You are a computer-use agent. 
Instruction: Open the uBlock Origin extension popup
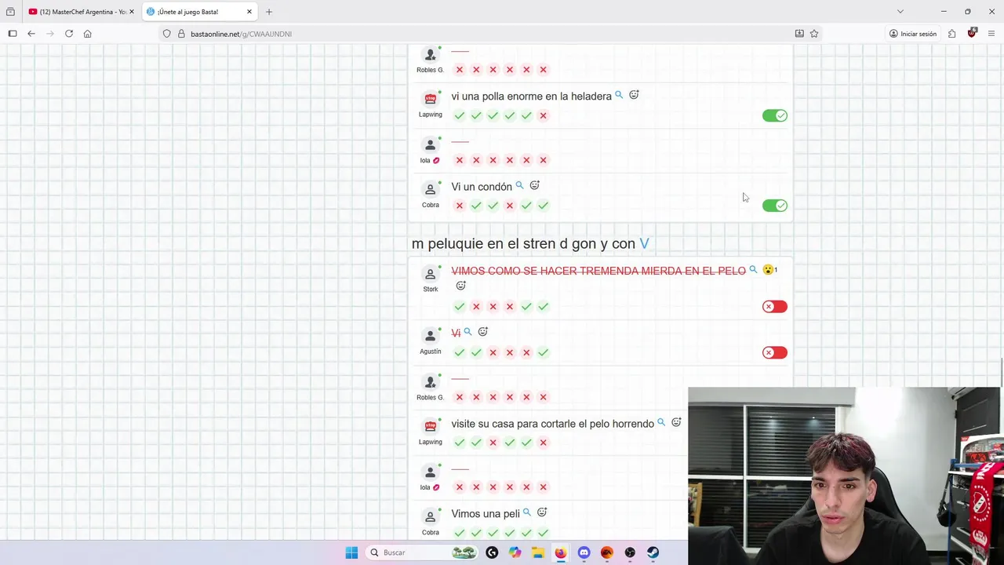click(972, 34)
